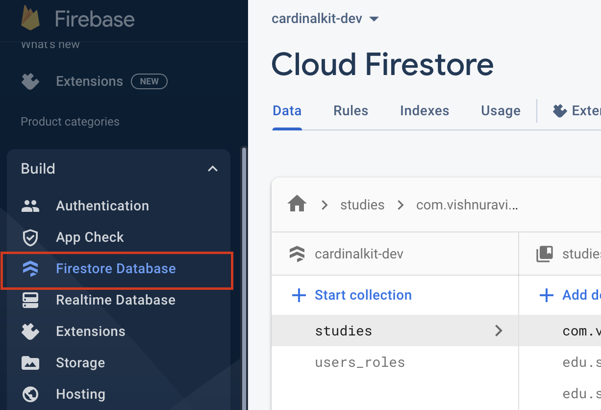Screen dimensions: 601x410
Task: Click the Realtime Database icon
Action: click(x=30, y=300)
